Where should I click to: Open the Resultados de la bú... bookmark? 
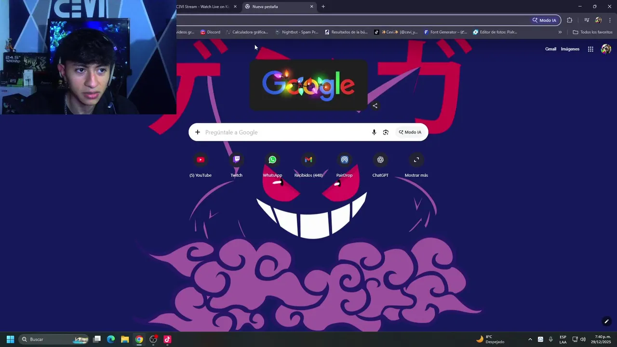[346, 32]
